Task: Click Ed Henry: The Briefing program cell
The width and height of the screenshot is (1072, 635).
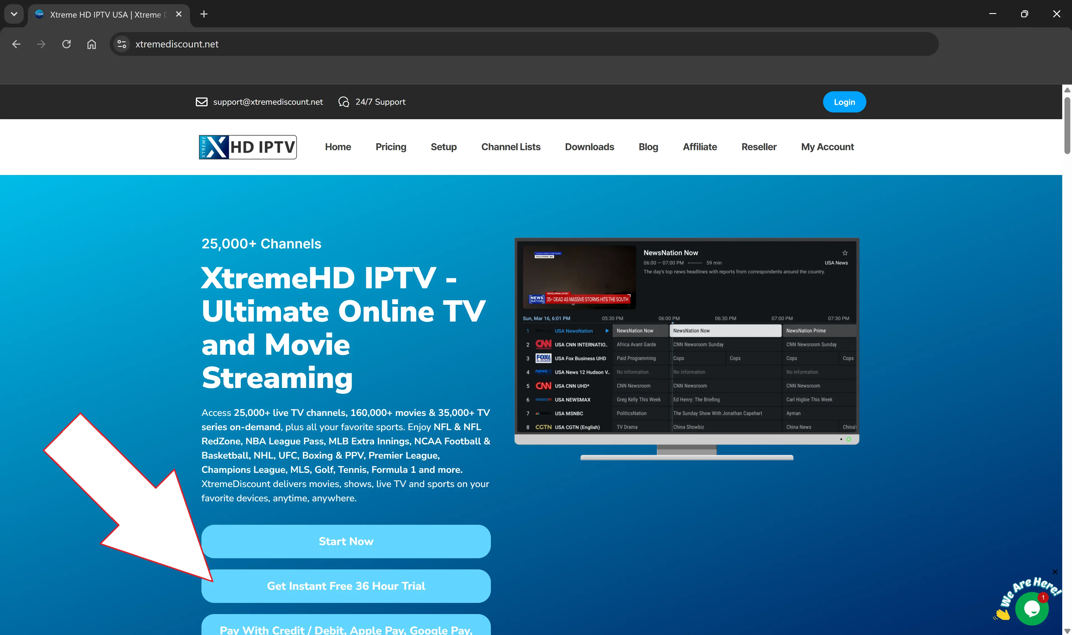Action: tap(726, 400)
